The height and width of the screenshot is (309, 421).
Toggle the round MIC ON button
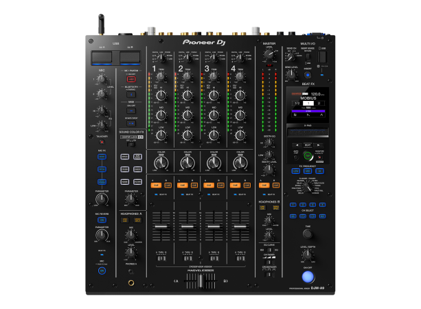pyautogui.click(x=102, y=271)
